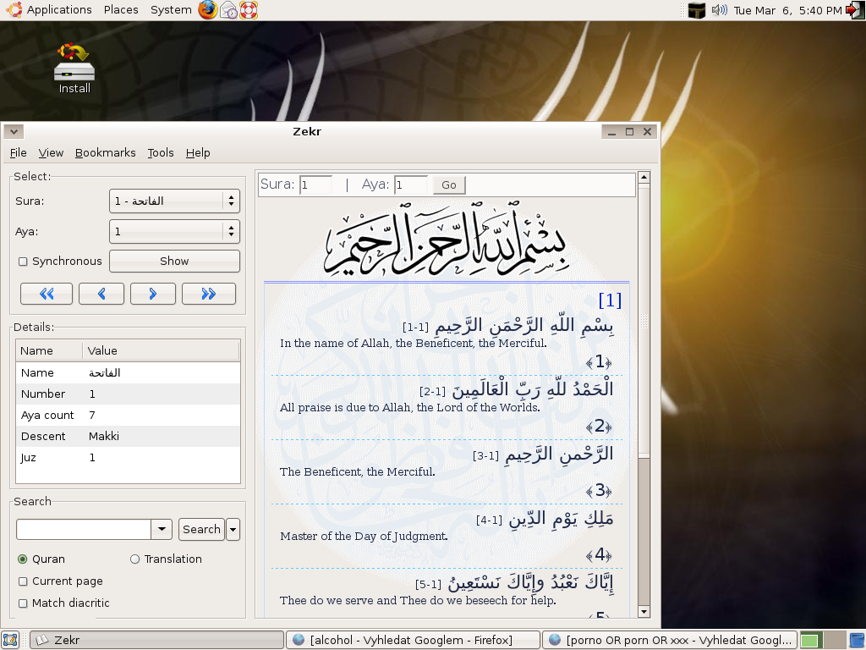Open the Sura selection combo box

[174, 201]
